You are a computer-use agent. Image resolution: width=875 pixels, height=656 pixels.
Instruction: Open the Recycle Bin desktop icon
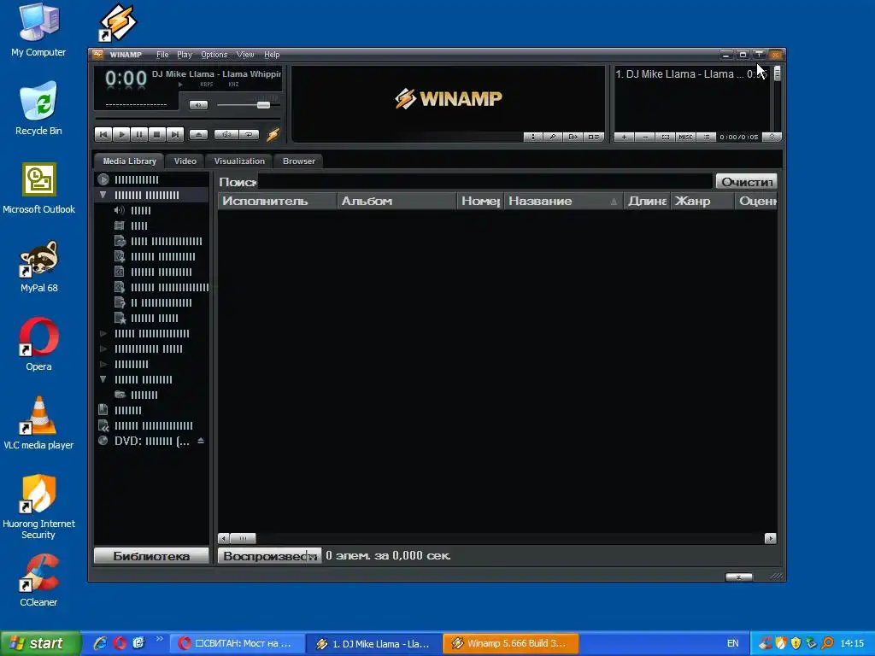click(38, 108)
